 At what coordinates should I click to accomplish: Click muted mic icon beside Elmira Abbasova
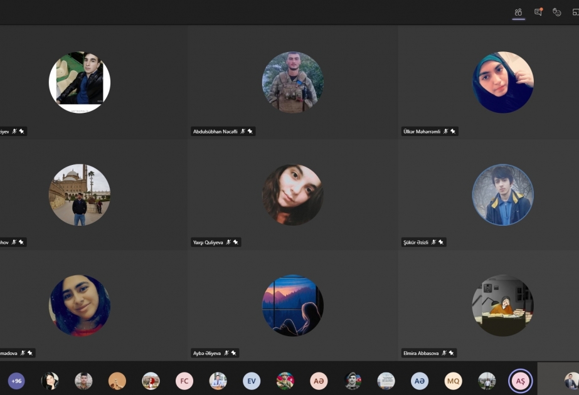click(x=444, y=353)
